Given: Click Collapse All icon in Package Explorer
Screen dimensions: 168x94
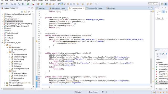Looking at the screenshot, I should (22, 11).
